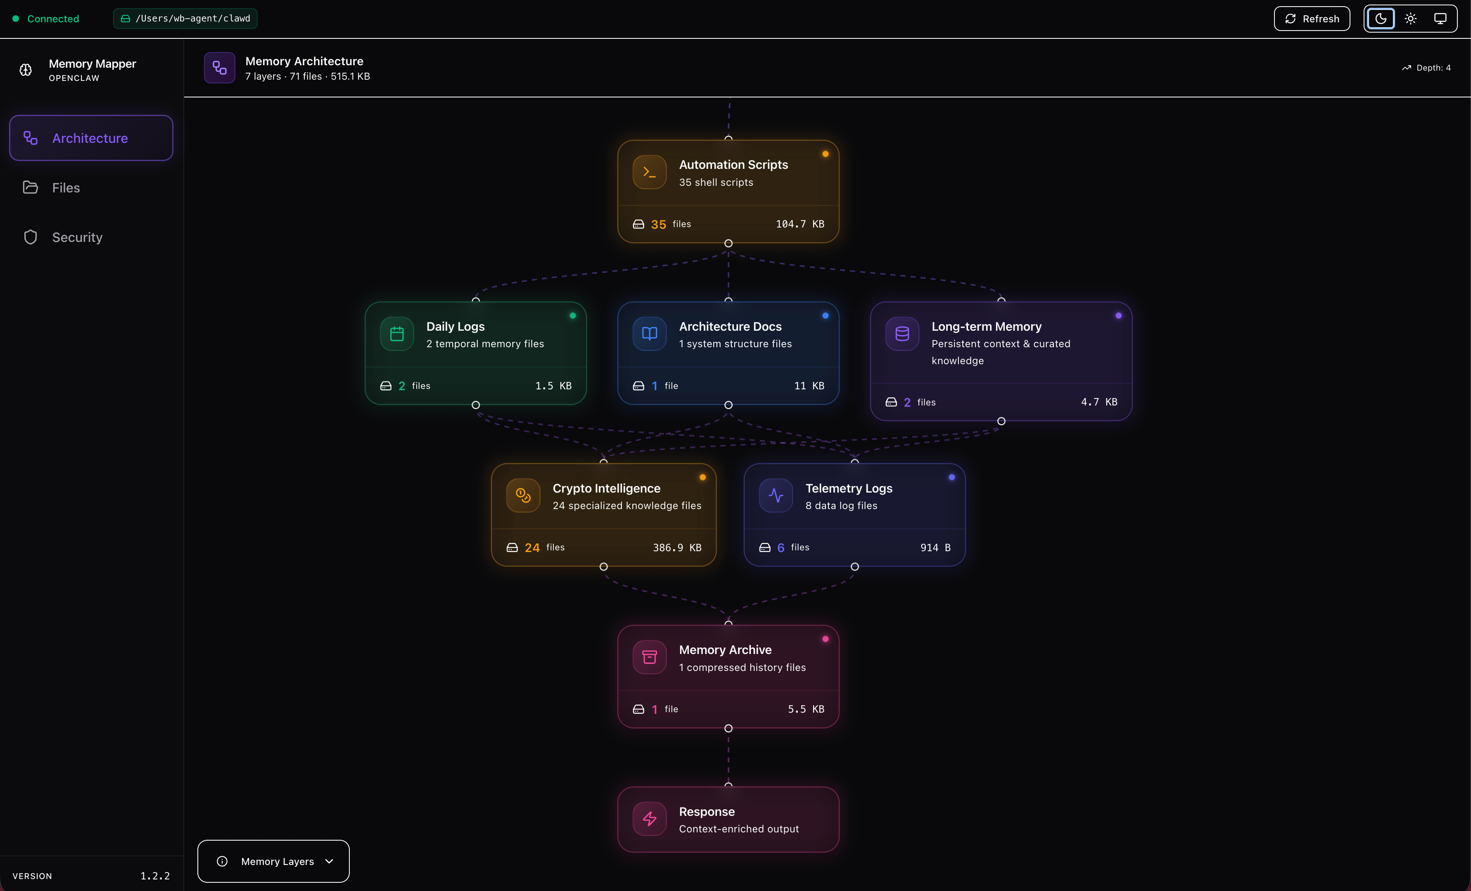Switch to light mode with the sun toggle
This screenshot has height=891, width=1471.
pos(1410,19)
